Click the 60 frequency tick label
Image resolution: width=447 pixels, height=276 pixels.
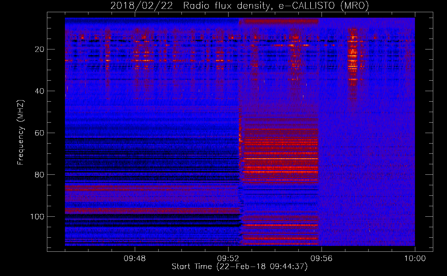(x=40, y=133)
